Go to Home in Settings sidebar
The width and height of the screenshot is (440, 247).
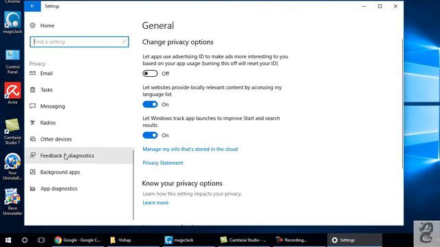47,25
